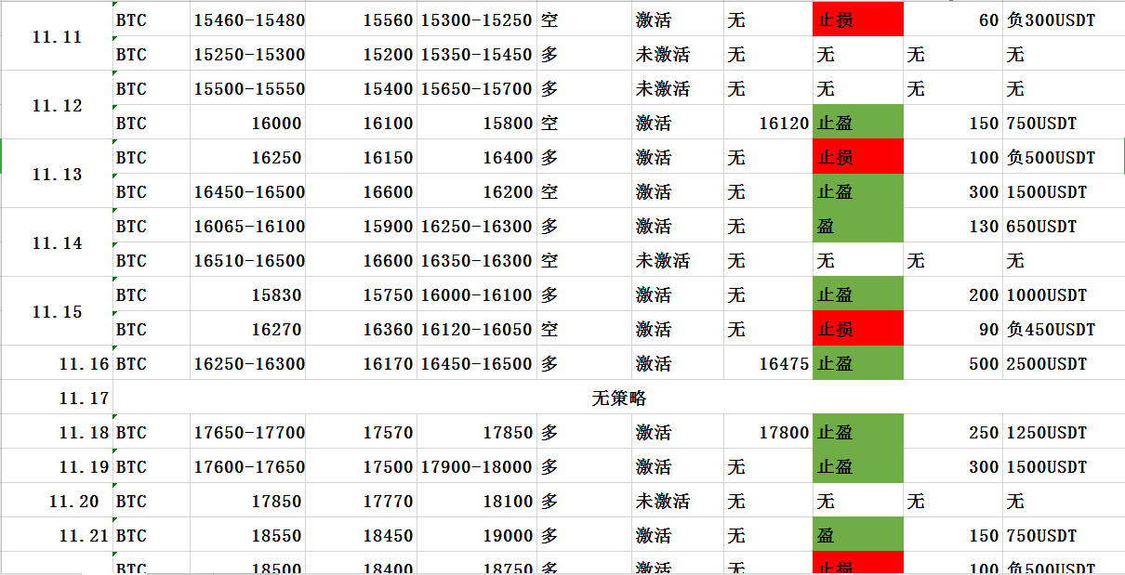
Task: Select the entry range cell 16065-16100
Action: 247,226
